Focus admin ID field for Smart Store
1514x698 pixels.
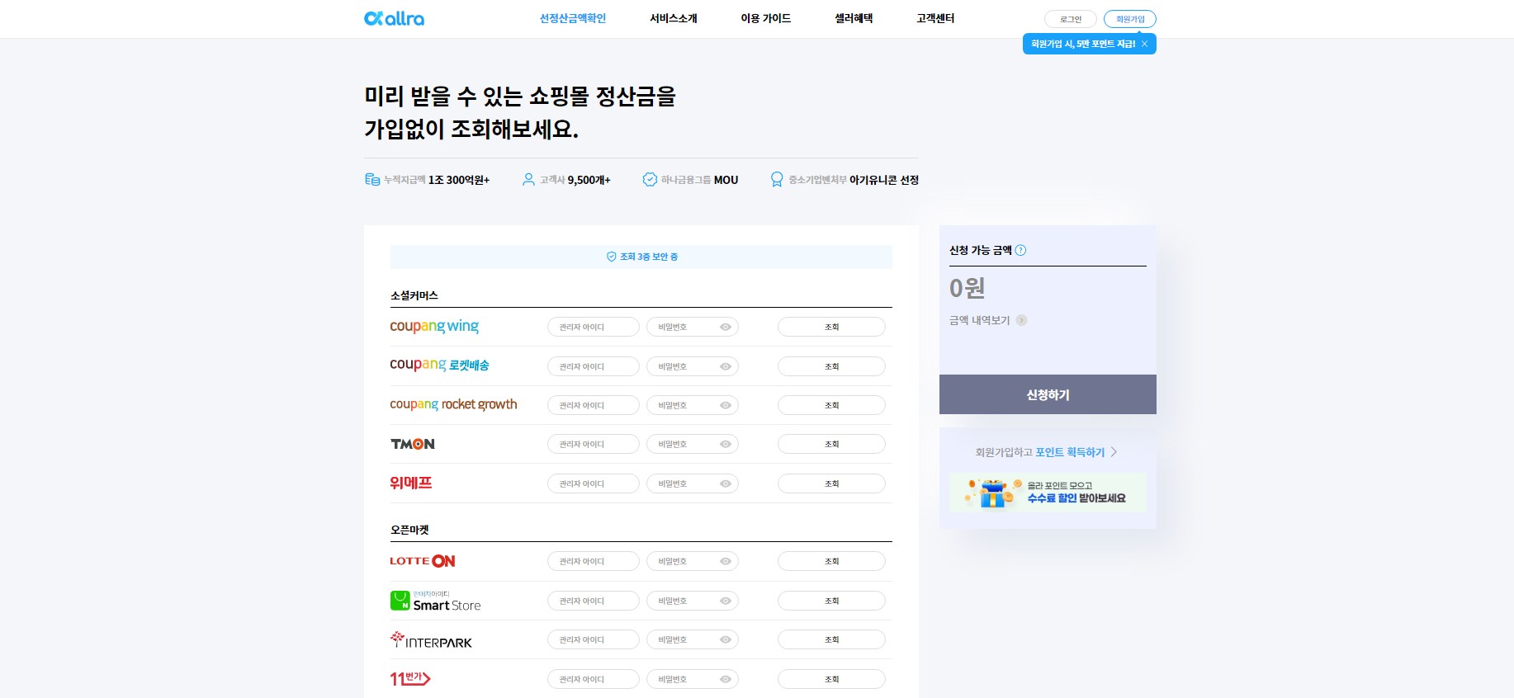click(x=594, y=601)
